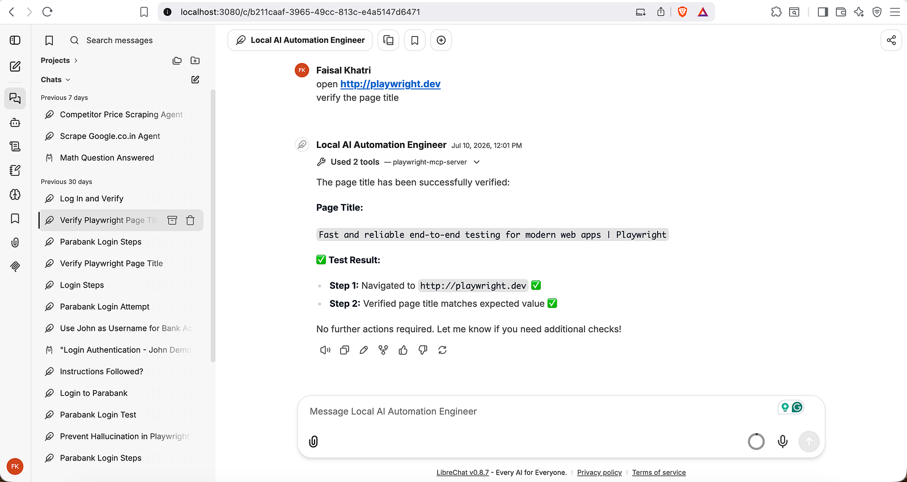
Task: Click the duplicate-chat icon in the header
Action: point(388,40)
